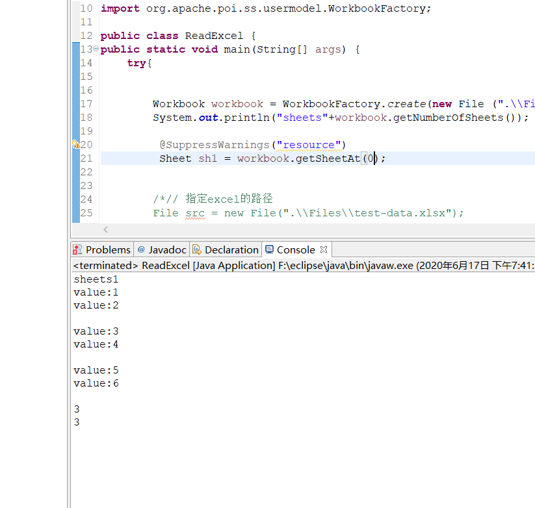Toggle a breakpoint on line 17's ruler
Viewport: 535px width, 508px height.
point(73,103)
